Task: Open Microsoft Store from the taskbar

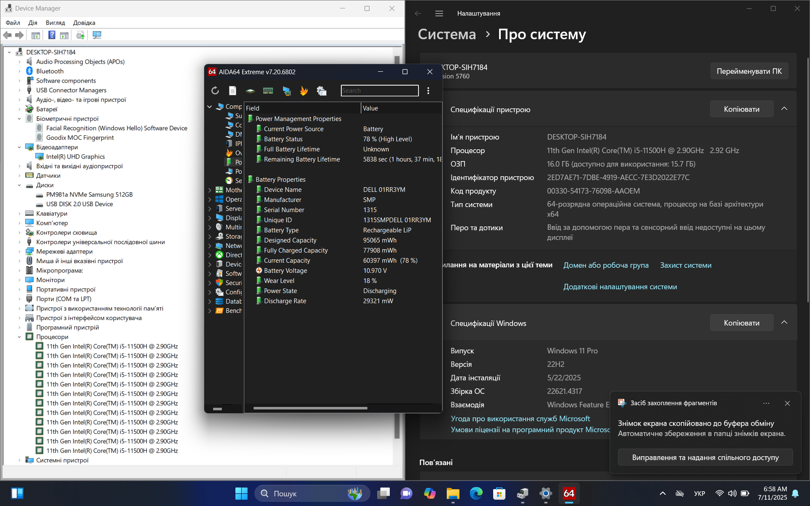Action: pyautogui.click(x=499, y=493)
